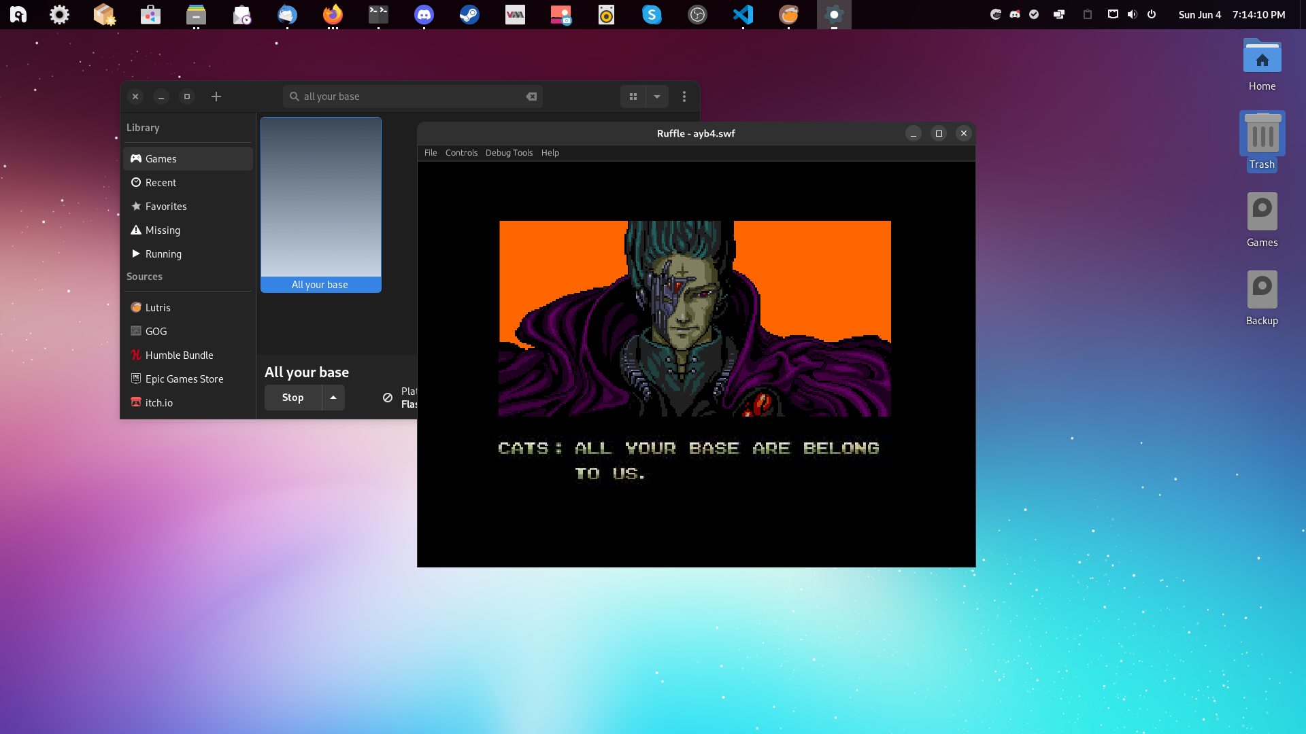
Task: Open the Epic Games Store source
Action: [184, 379]
